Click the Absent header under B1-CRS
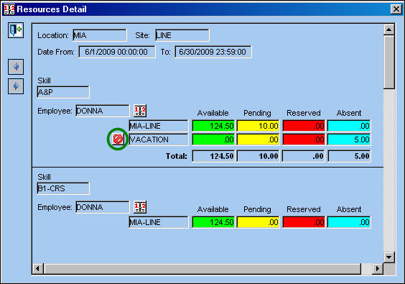Image resolution: width=405 pixels, height=284 pixels. click(x=349, y=209)
